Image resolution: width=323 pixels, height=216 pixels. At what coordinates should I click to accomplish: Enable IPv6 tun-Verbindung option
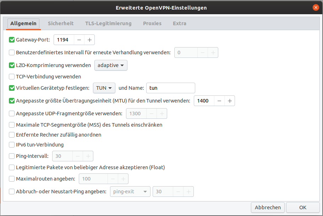click(12, 145)
